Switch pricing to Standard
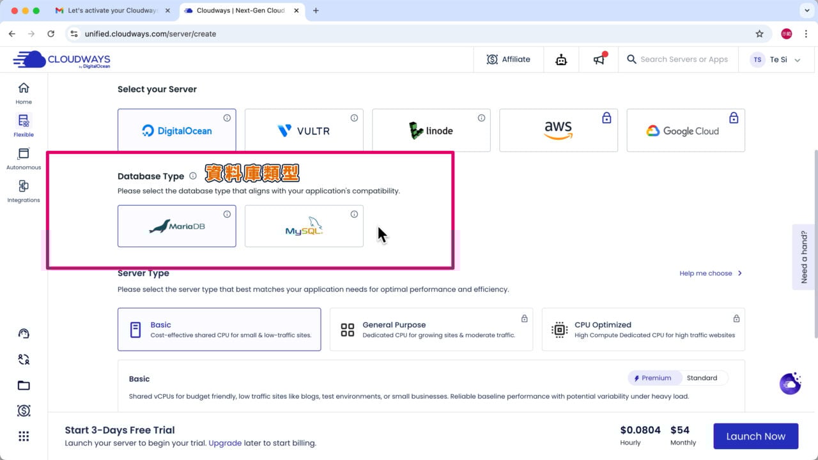 [x=702, y=378]
